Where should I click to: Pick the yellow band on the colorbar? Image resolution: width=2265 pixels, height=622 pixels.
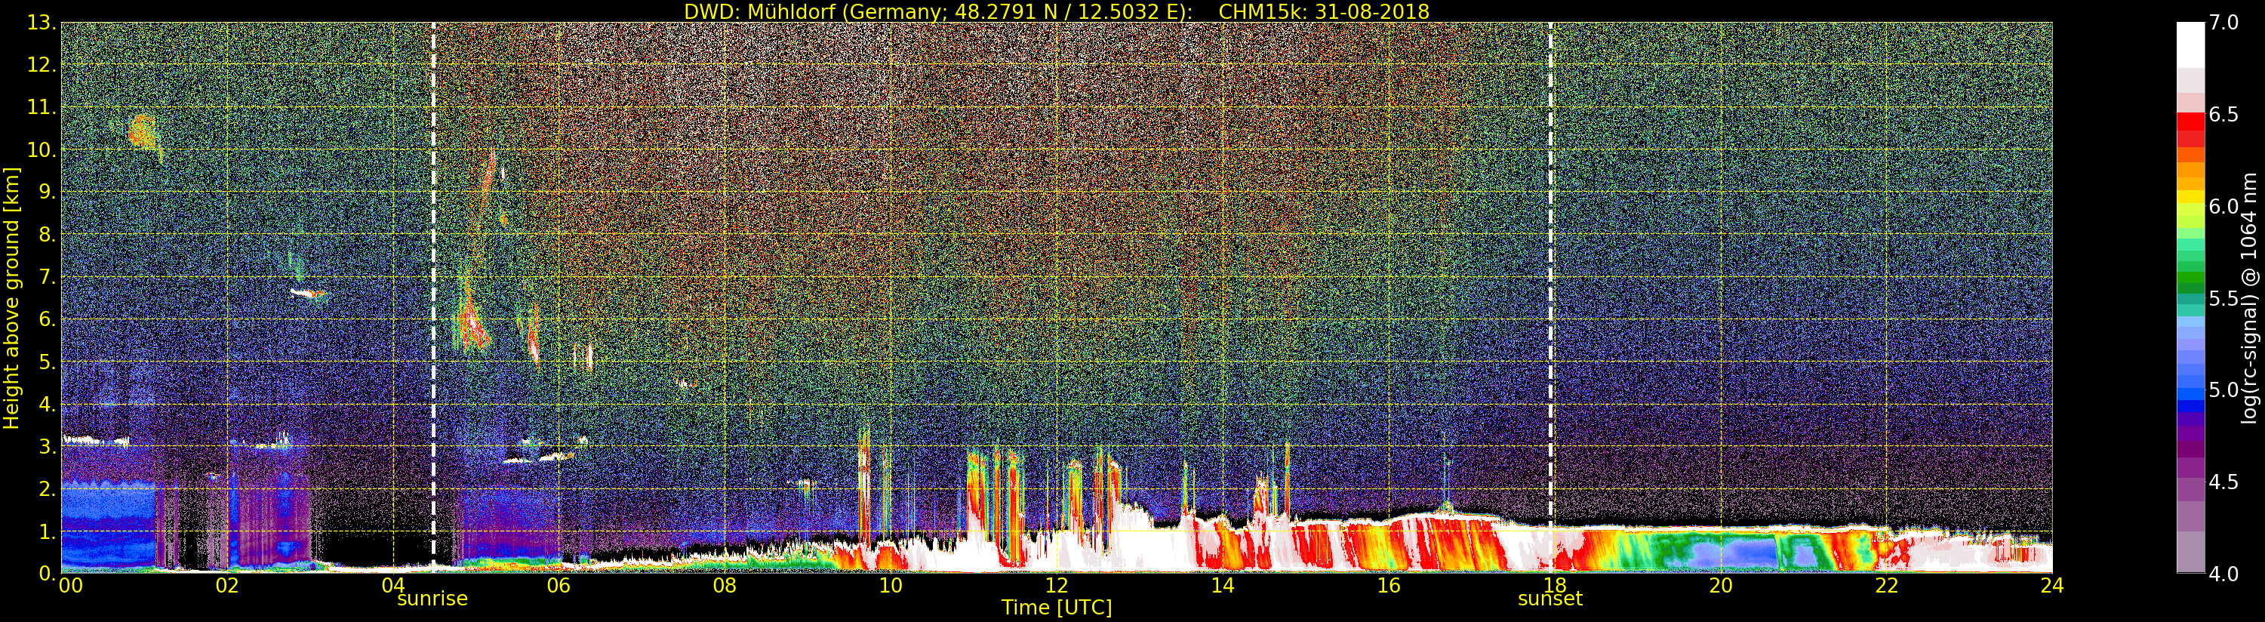click(2190, 199)
